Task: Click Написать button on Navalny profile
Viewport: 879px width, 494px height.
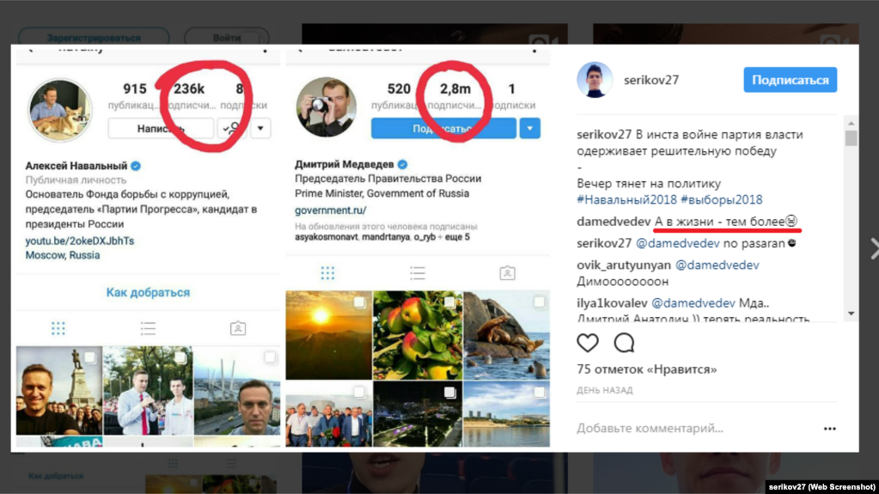Action: 161,128
